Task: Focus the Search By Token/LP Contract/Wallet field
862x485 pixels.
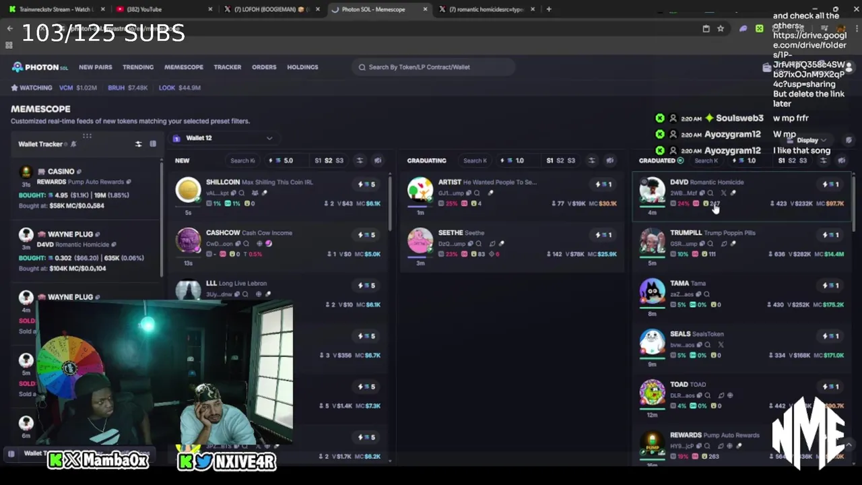Action: [433, 67]
